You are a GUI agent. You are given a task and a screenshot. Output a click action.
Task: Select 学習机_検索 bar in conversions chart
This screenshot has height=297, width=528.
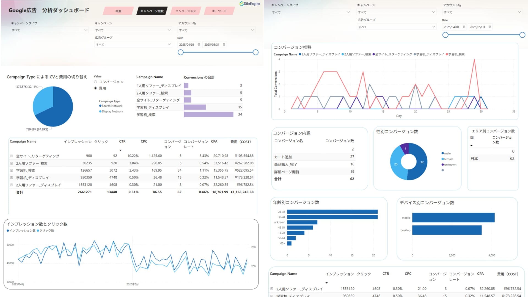(x=209, y=114)
